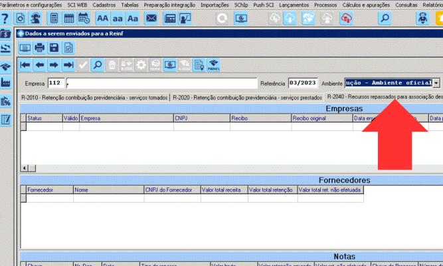Click the Fornecedor column header

click(x=50, y=190)
